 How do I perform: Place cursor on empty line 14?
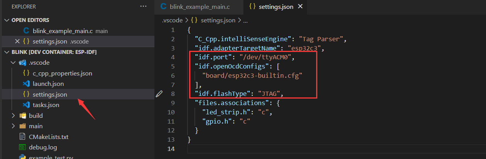click(270, 149)
